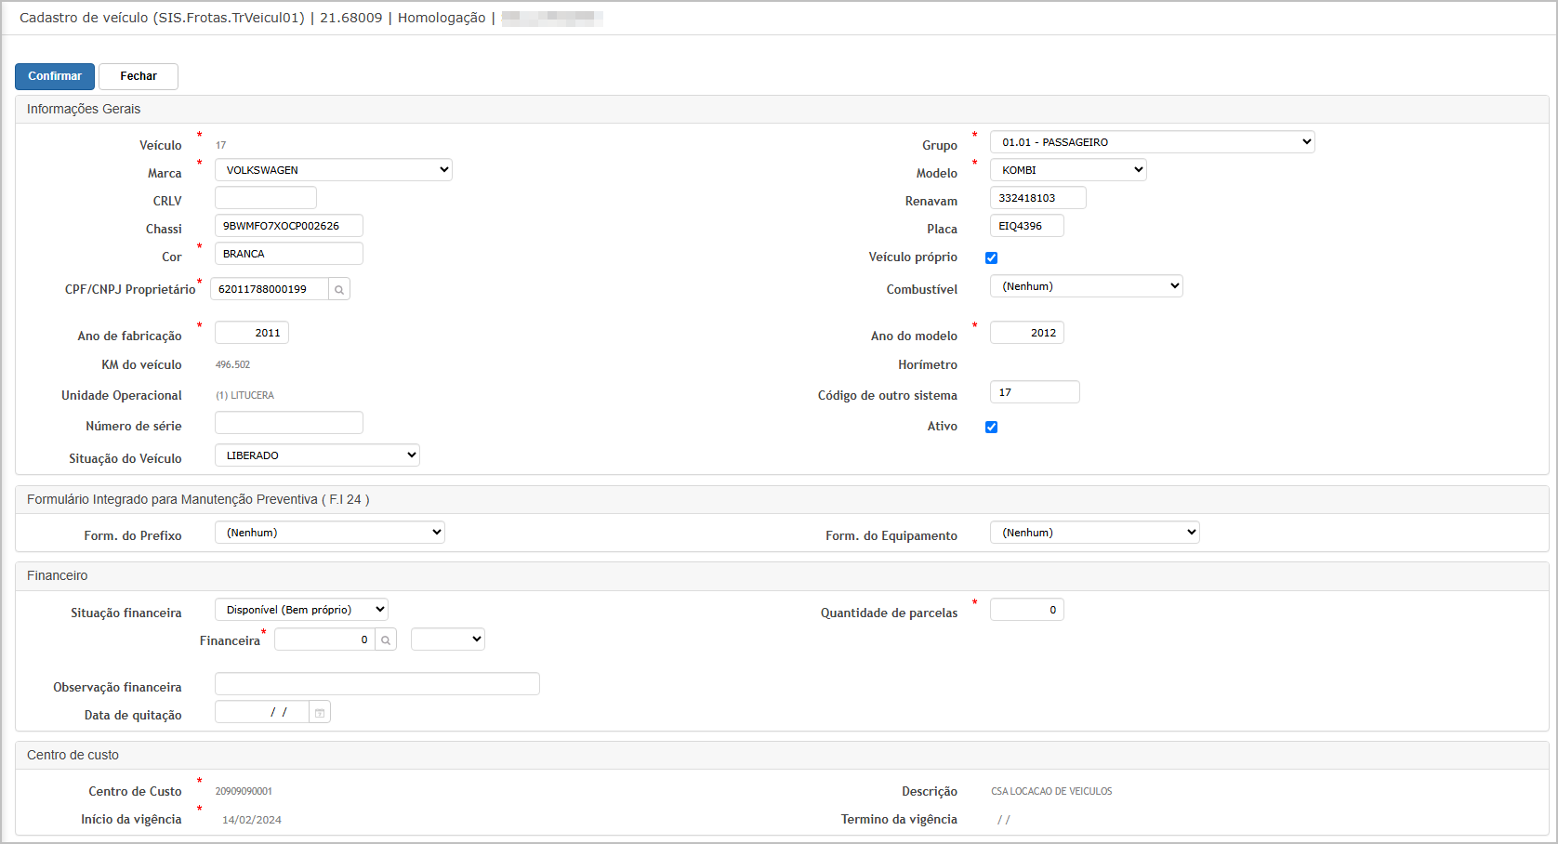Click the Financeira search magnifier icon
1558x844 pixels.
[x=386, y=640]
